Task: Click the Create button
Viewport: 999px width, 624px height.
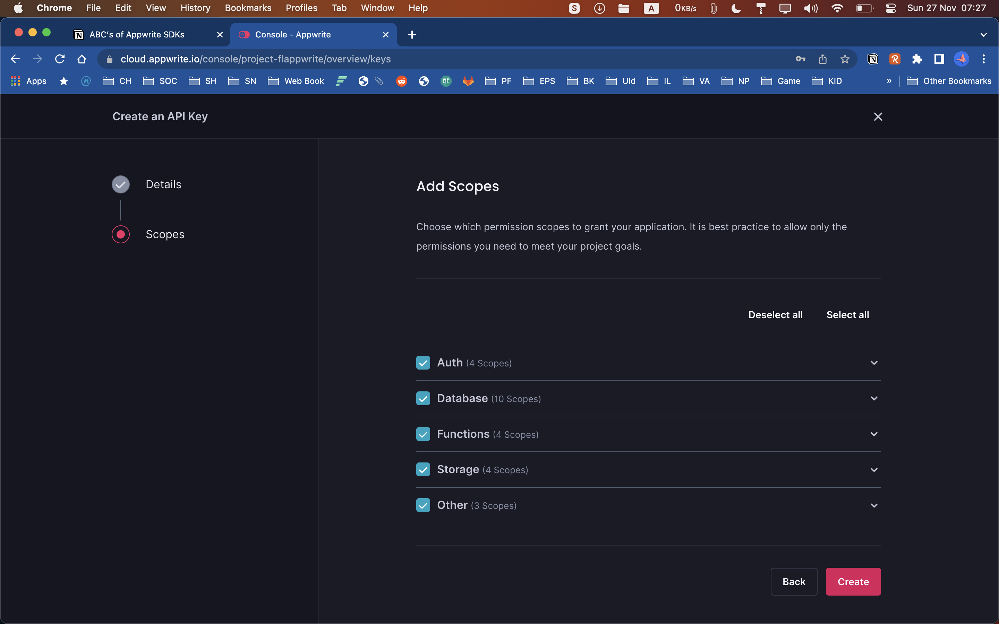Action: pos(853,581)
